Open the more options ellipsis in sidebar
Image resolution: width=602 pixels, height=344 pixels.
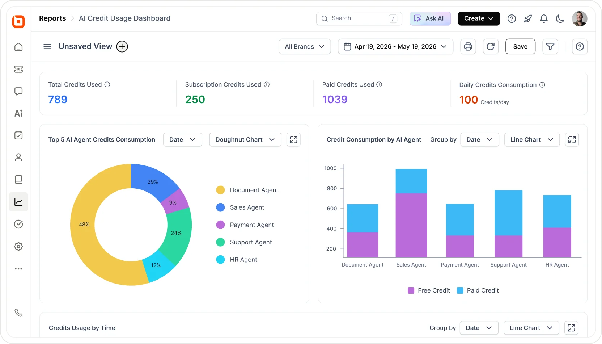tap(18, 269)
